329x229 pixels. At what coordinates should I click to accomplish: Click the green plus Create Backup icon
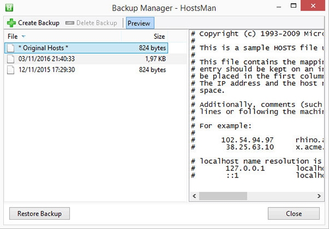tap(12, 23)
